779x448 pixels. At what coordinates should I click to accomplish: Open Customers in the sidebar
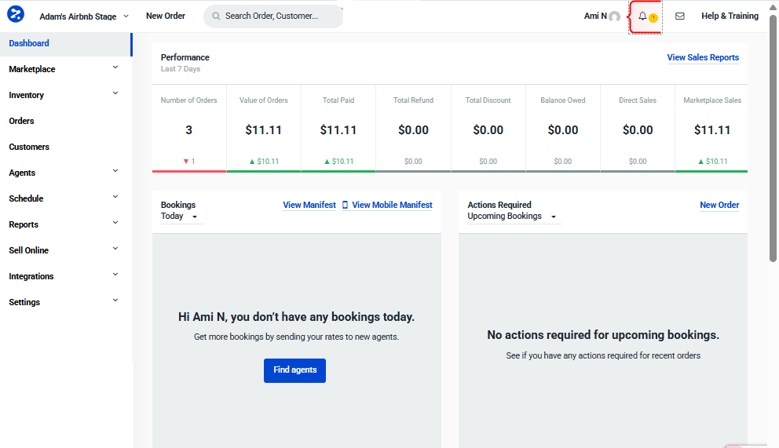click(x=29, y=147)
